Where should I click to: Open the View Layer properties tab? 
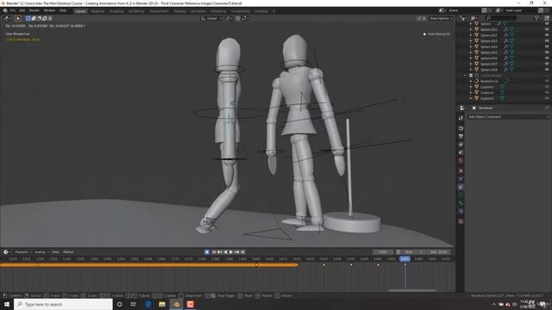[x=461, y=145]
